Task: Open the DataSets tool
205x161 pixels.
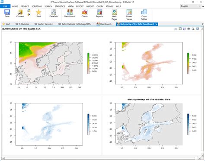Action: pyautogui.click(x=54, y=13)
